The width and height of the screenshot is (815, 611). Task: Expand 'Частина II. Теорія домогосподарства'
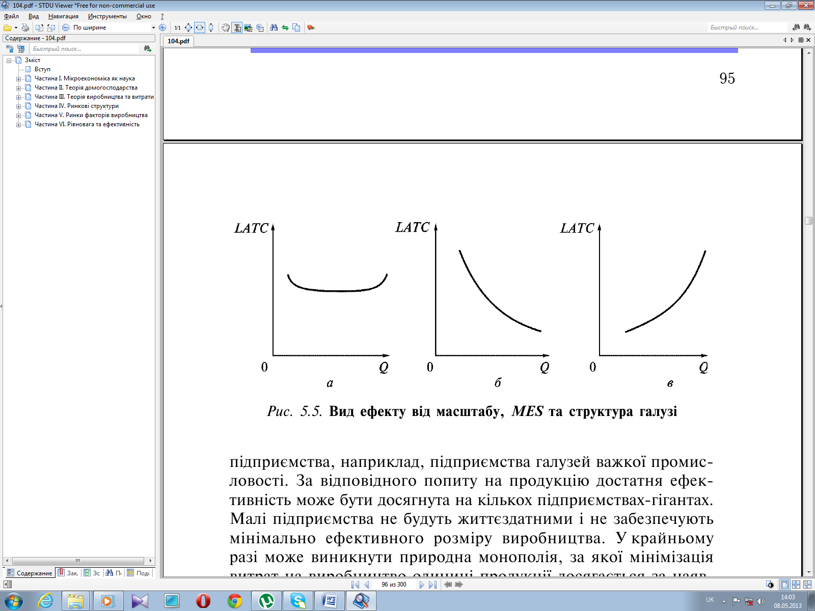[x=19, y=88]
